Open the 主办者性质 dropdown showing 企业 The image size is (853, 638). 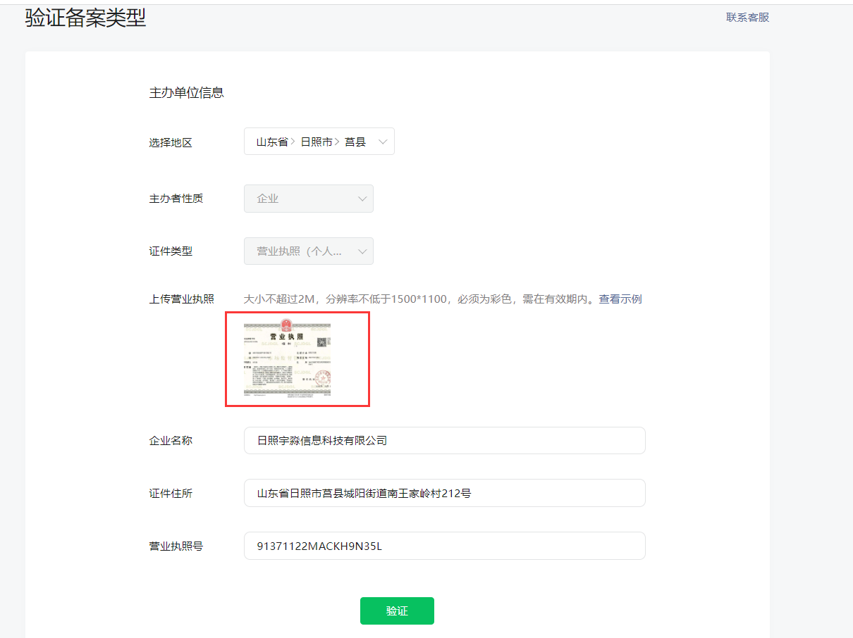pyautogui.click(x=308, y=199)
